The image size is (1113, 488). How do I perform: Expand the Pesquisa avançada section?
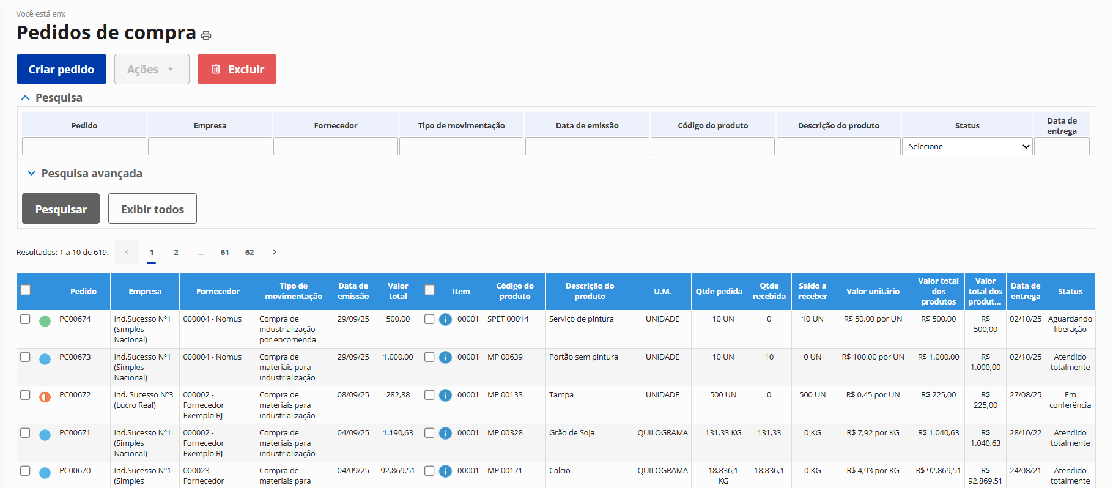[85, 174]
